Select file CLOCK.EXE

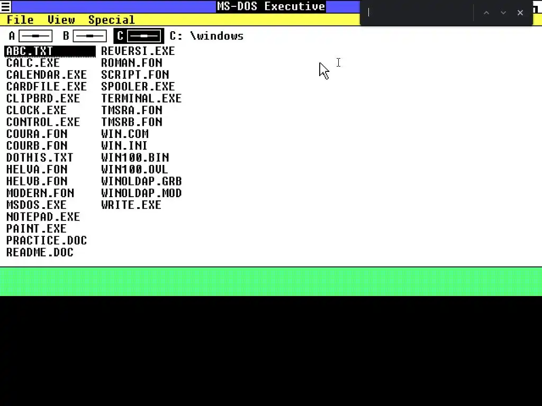click(x=37, y=110)
